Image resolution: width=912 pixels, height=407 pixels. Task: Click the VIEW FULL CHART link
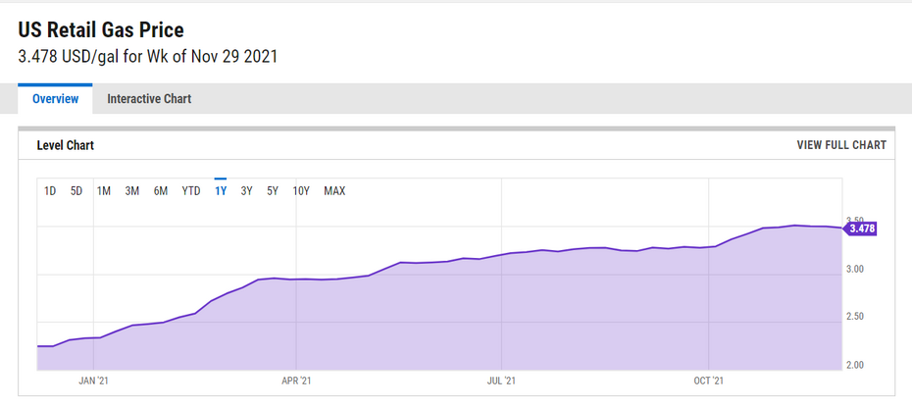[841, 145]
